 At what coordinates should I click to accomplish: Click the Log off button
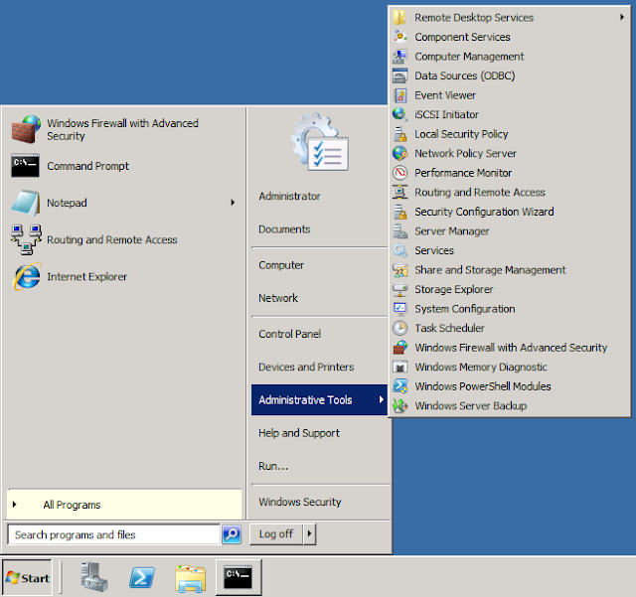pos(276,533)
